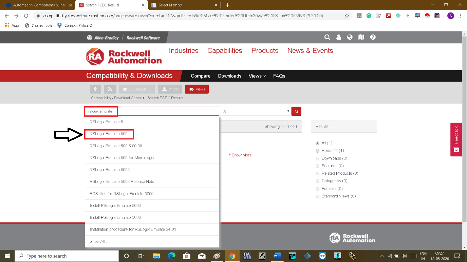Screen dimensions: 467x262
Task: Click the red Views button
Action: coord(197,89)
